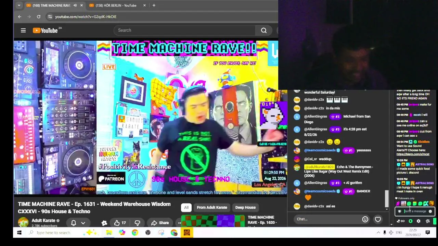Select the From Adult Karate chip
Screen dimensions: 438x246
click(x=212, y=207)
